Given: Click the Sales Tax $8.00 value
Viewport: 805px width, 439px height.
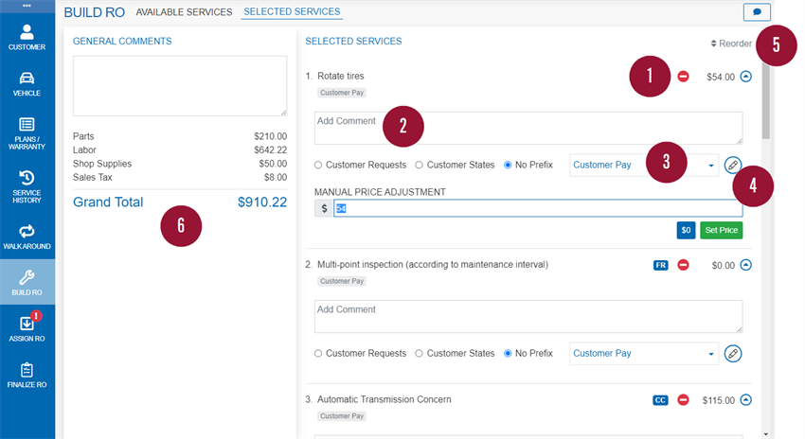Looking at the screenshot, I should (x=276, y=177).
